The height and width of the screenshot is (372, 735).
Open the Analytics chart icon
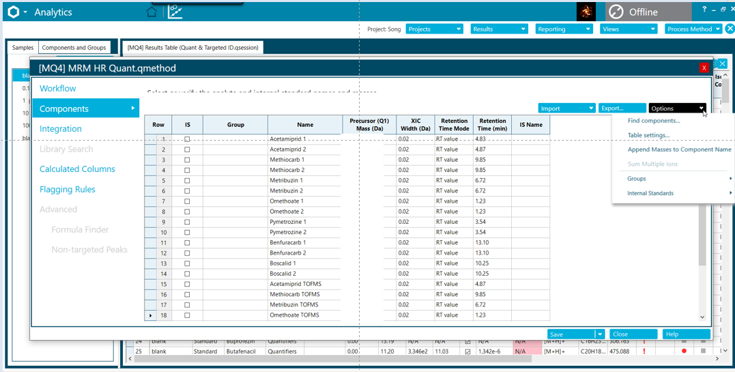click(x=175, y=12)
